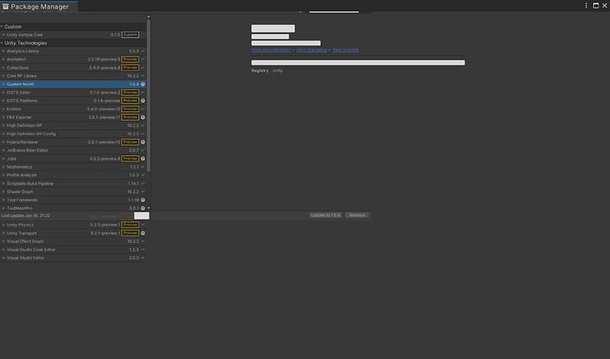Click installed checkmark on Mathematics row
The height and width of the screenshot is (359, 610).
142,167
